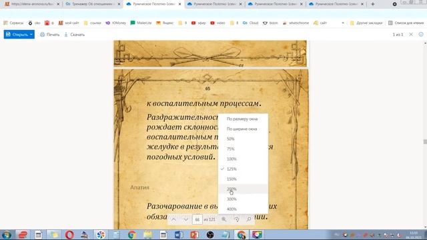
Task: Click the Печать print button
Action: (49, 35)
